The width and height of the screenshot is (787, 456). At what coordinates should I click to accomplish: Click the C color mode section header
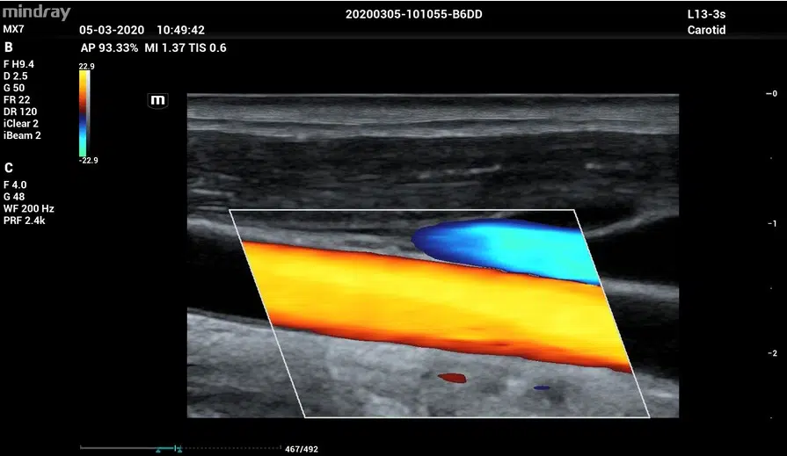[9, 168]
